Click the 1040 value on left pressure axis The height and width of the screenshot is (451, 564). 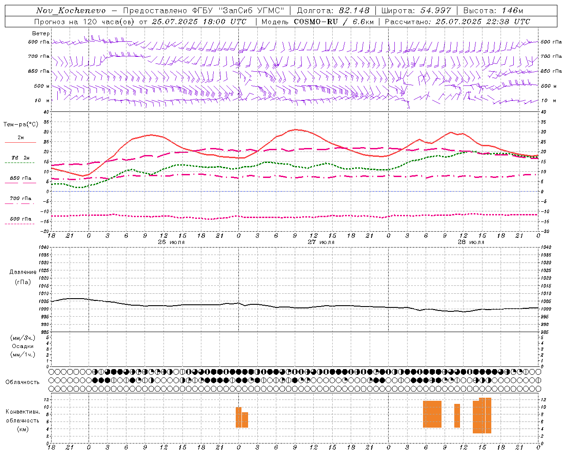(x=43, y=247)
